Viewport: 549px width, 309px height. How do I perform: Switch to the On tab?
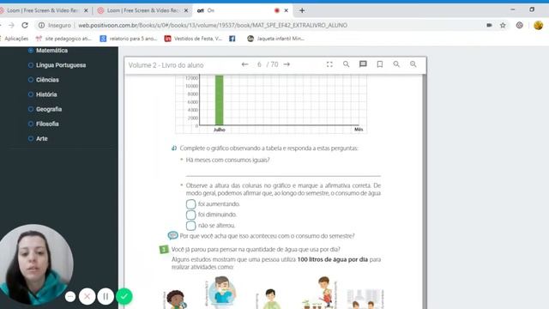242,10
